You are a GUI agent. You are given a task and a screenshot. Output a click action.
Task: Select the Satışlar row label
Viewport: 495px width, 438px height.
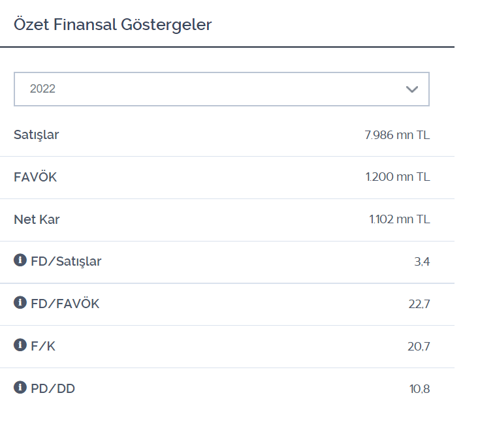[x=37, y=135]
